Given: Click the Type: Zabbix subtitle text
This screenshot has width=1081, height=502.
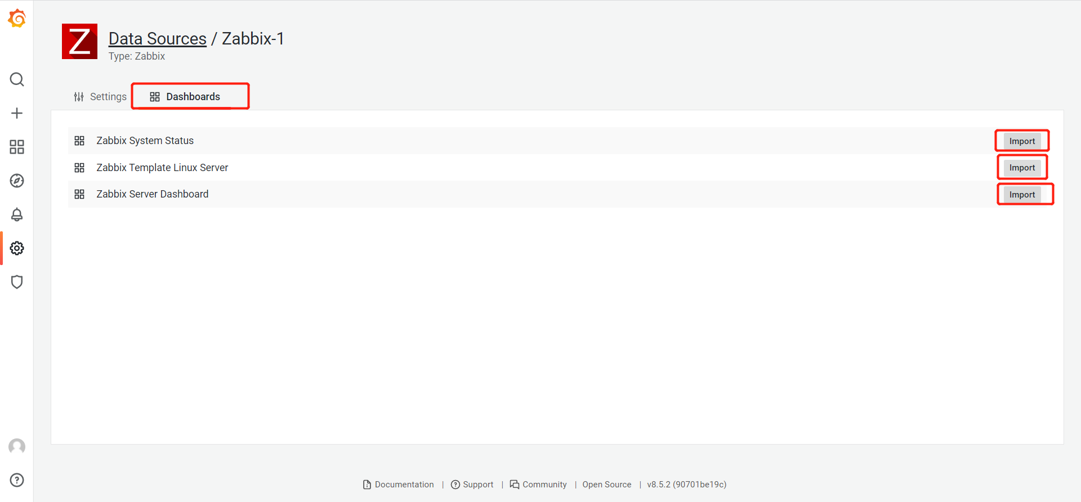Looking at the screenshot, I should point(137,56).
